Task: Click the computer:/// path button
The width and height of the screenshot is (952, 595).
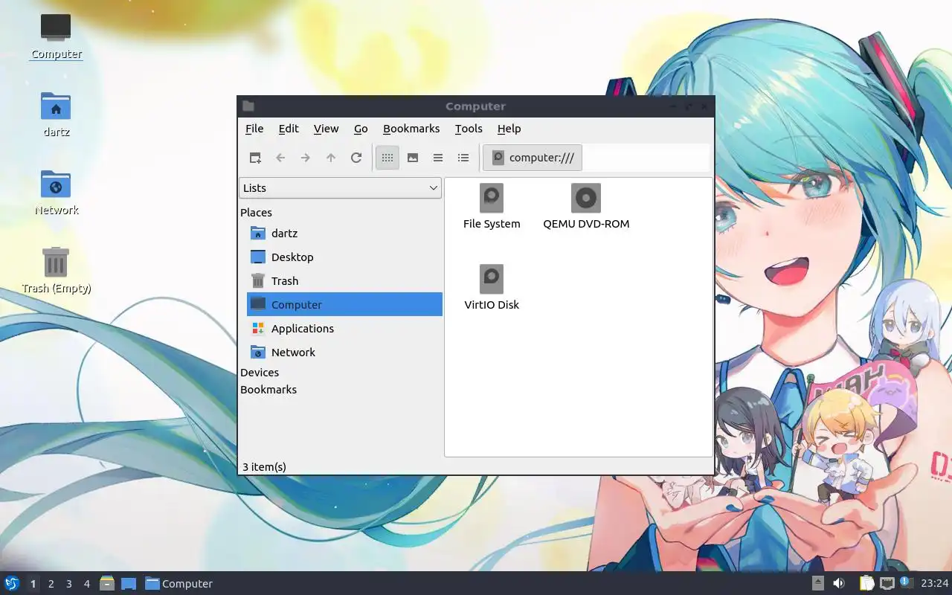Action: (533, 158)
